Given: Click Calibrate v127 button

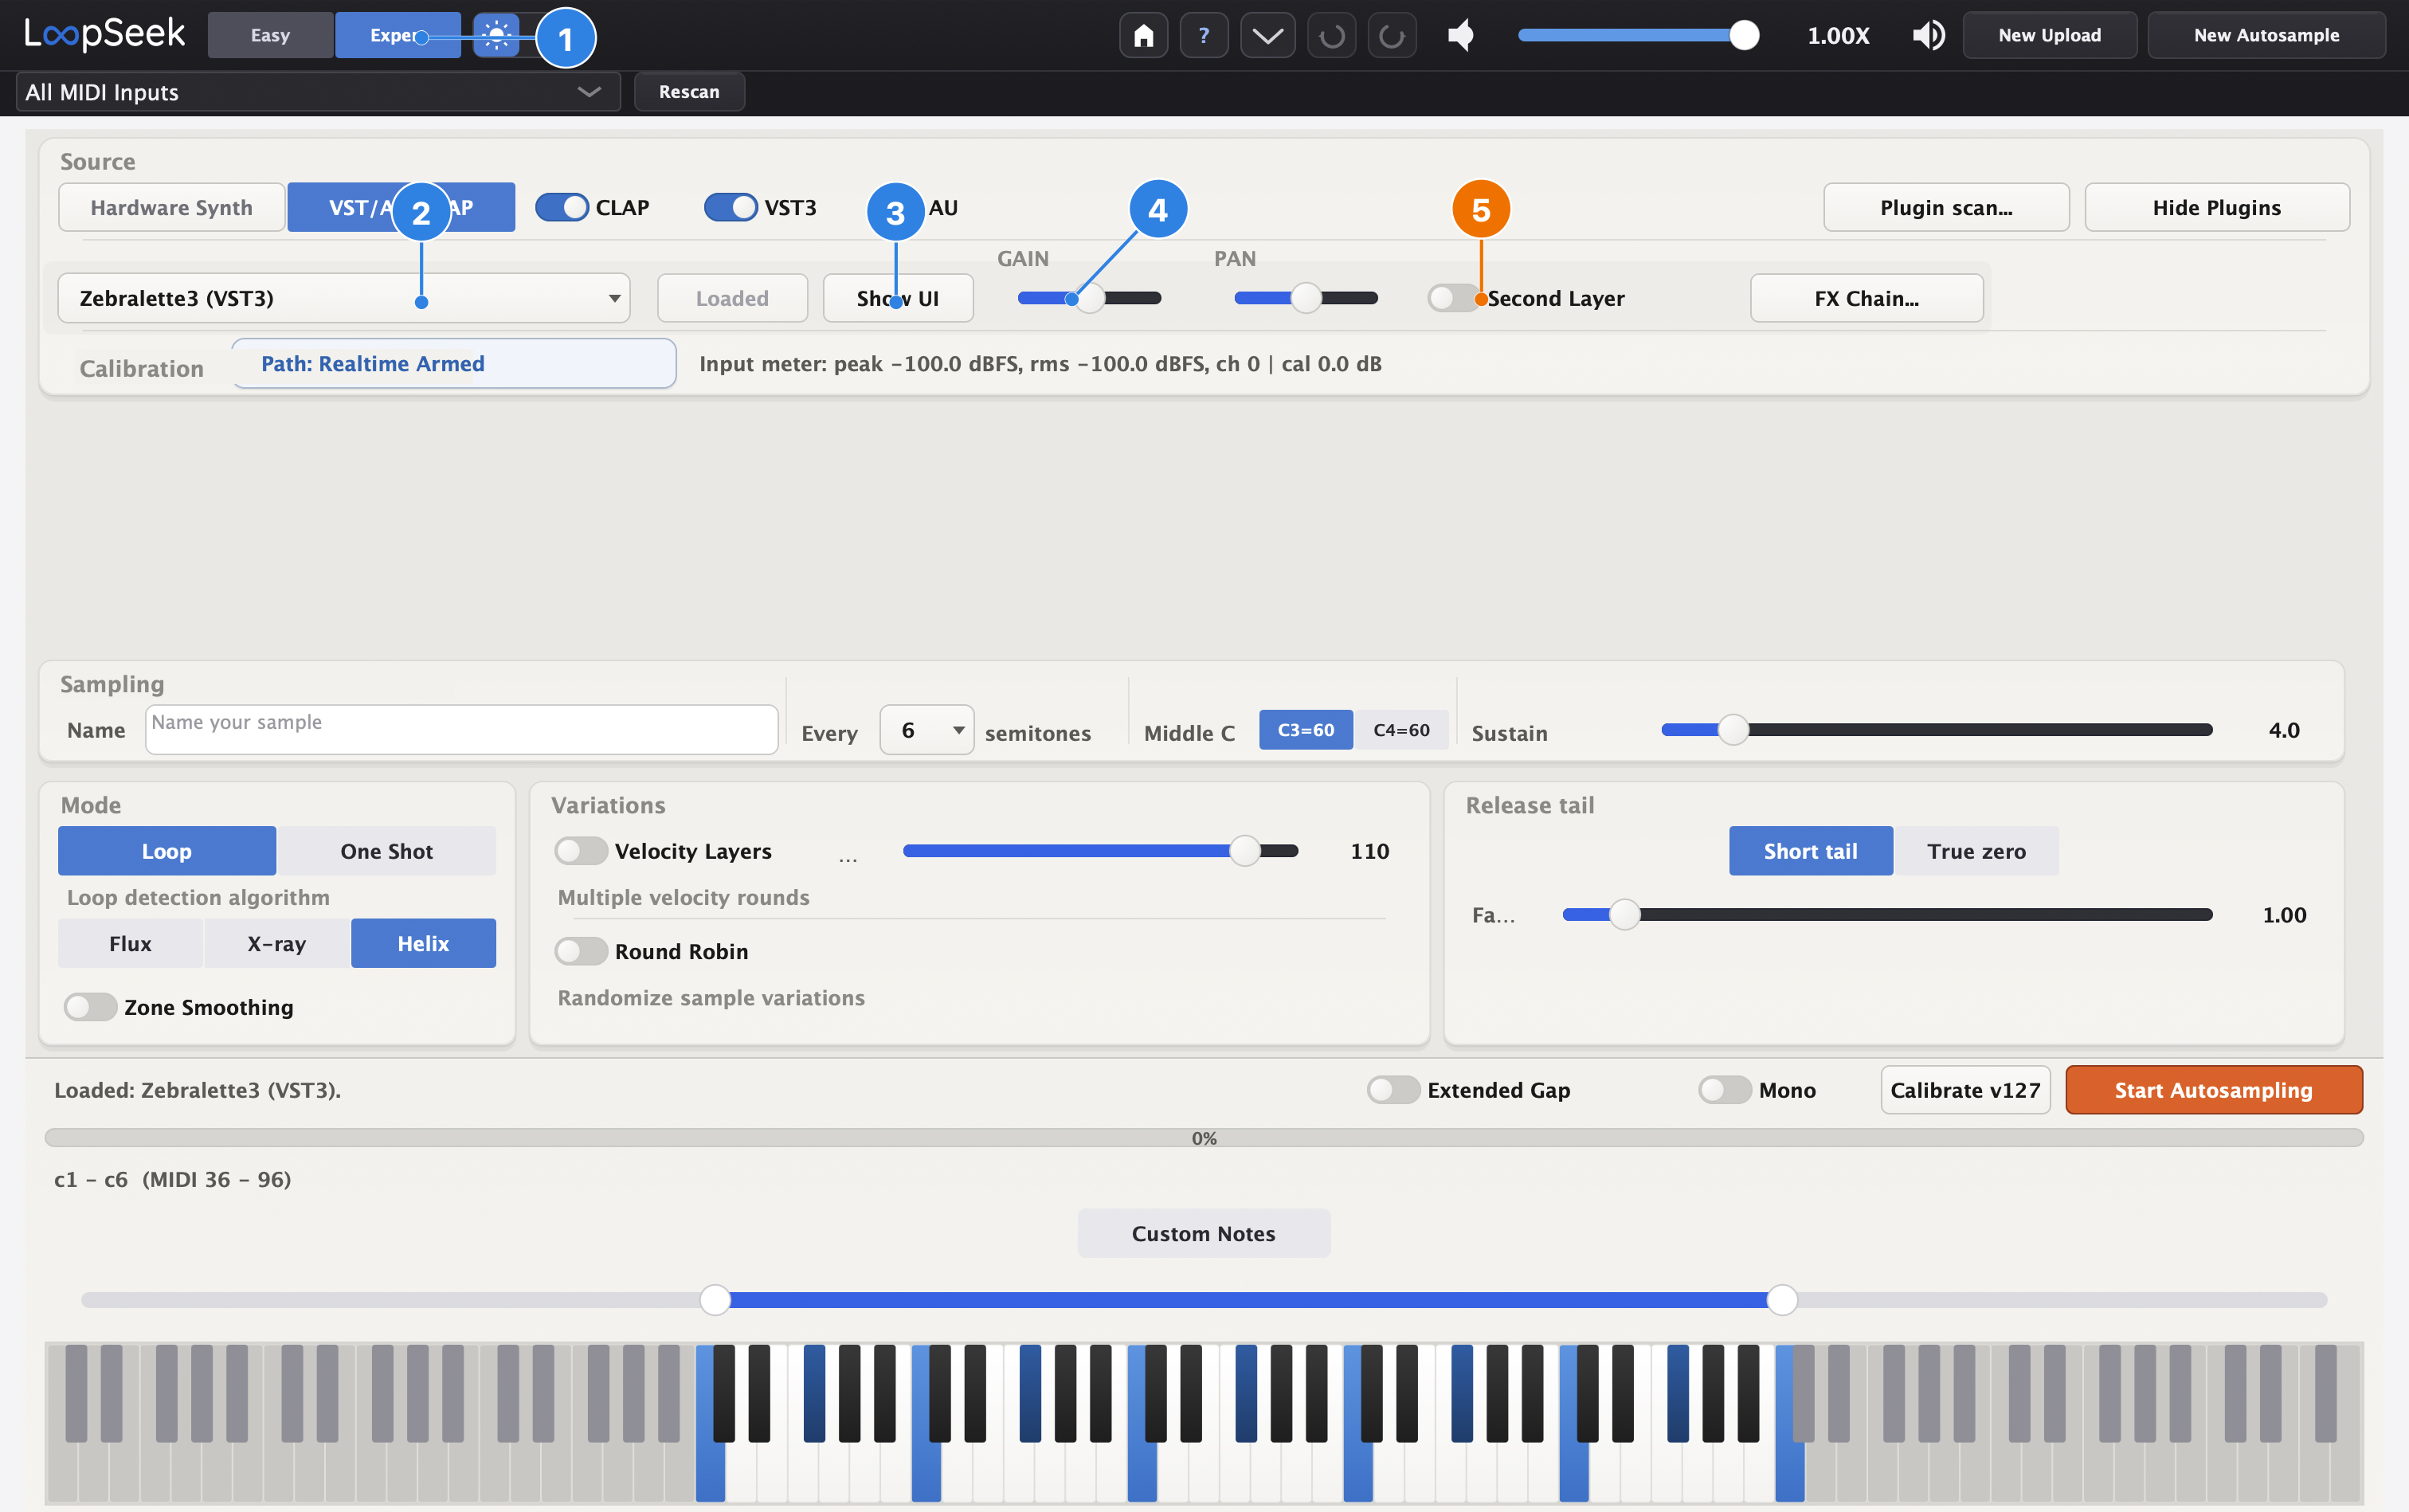Looking at the screenshot, I should click(x=1965, y=1090).
